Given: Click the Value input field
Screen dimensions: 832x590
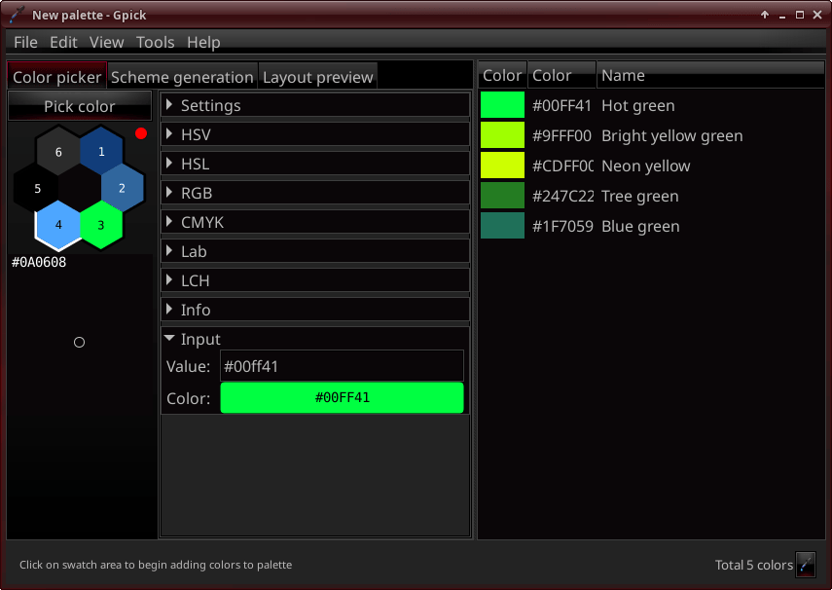Looking at the screenshot, I should (341, 366).
